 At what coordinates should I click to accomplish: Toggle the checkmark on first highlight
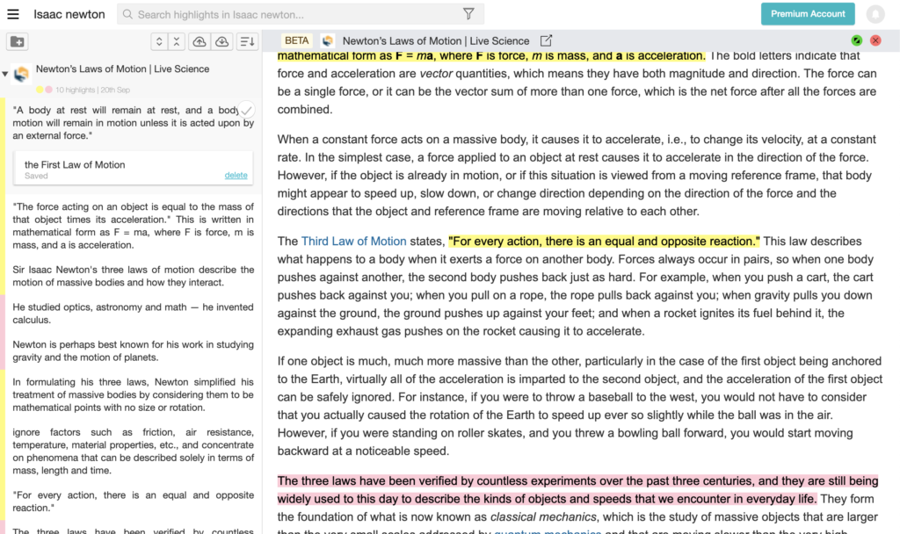click(247, 110)
